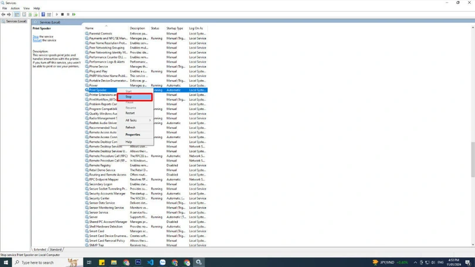Select Services (Local) in the left tree
This screenshot has width=475, height=267.
(x=16, y=21)
